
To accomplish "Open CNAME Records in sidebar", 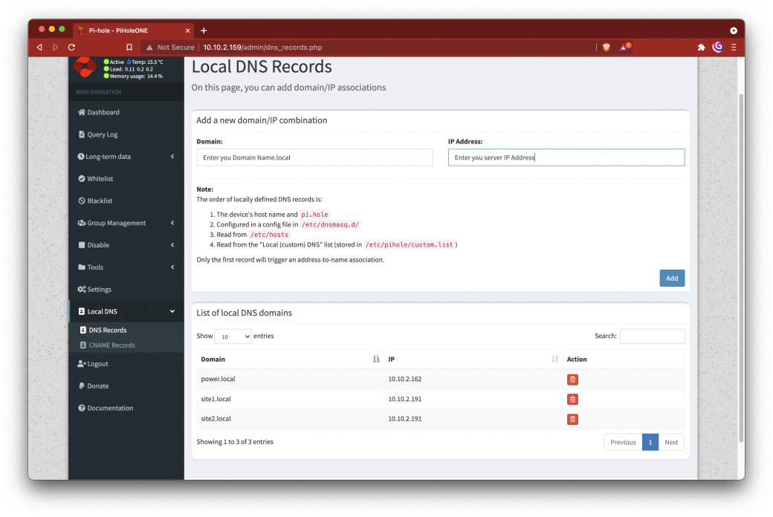I will (x=111, y=345).
